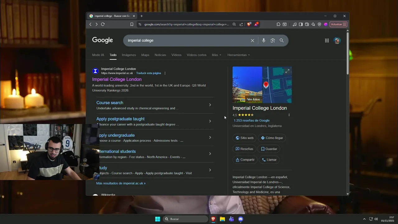
Task: Open three-dot menu in knowledge panel
Action: (x=289, y=115)
